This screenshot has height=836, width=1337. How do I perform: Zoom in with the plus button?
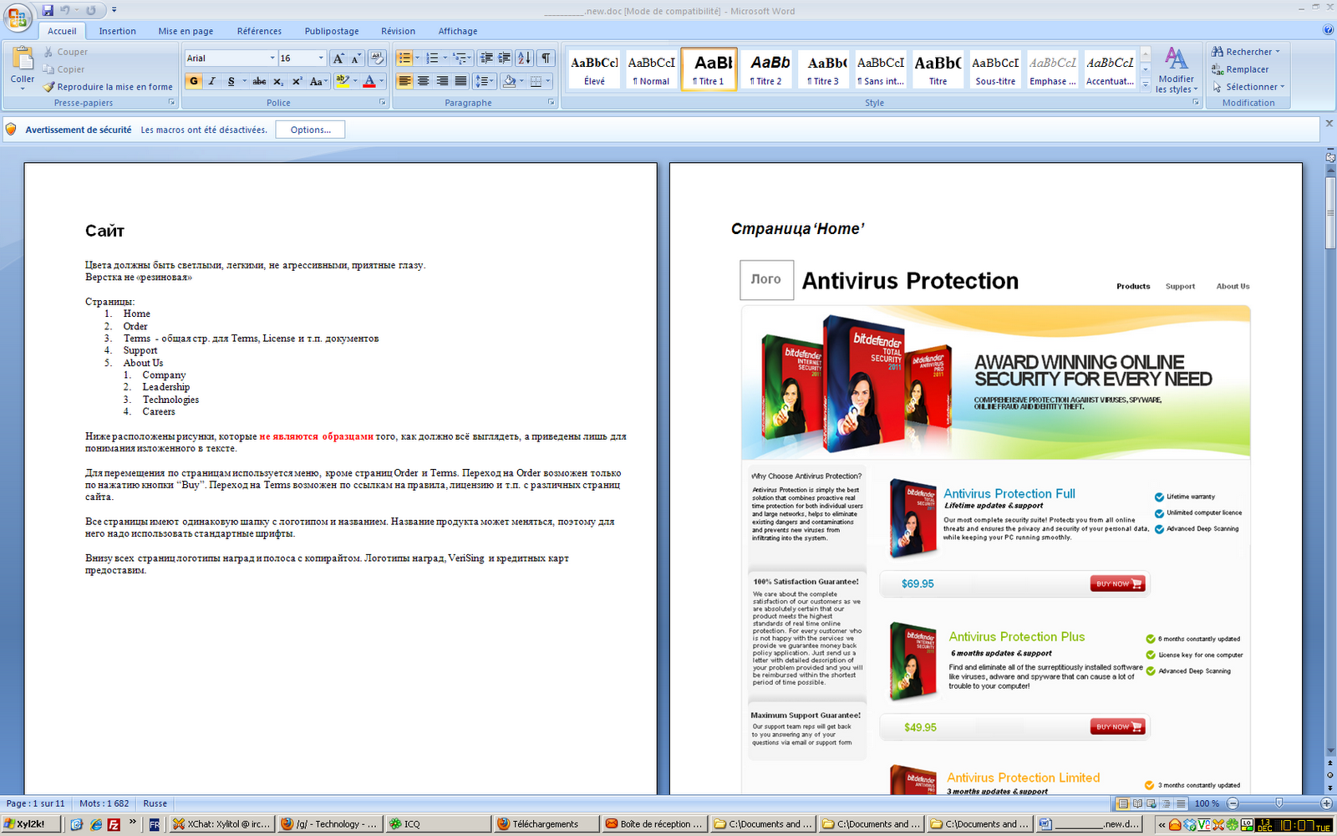[x=1326, y=803]
